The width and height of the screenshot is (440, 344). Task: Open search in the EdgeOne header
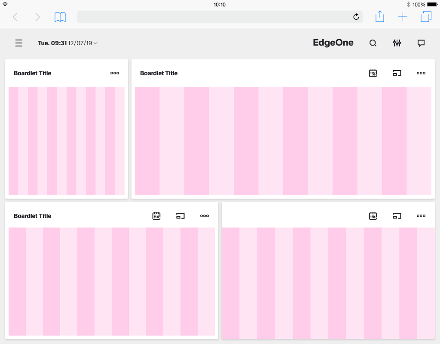[373, 43]
